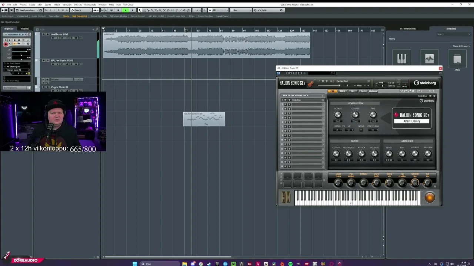Image resolution: width=474 pixels, height=266 pixels.
Task: Toggle the Mono button in HALion
Action: coord(361,130)
